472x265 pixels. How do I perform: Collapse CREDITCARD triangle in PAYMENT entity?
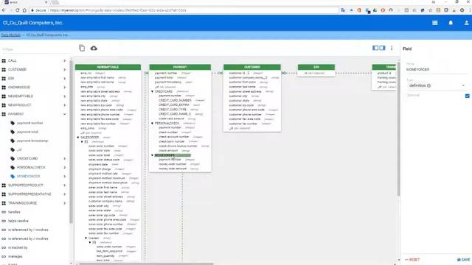tap(153, 91)
